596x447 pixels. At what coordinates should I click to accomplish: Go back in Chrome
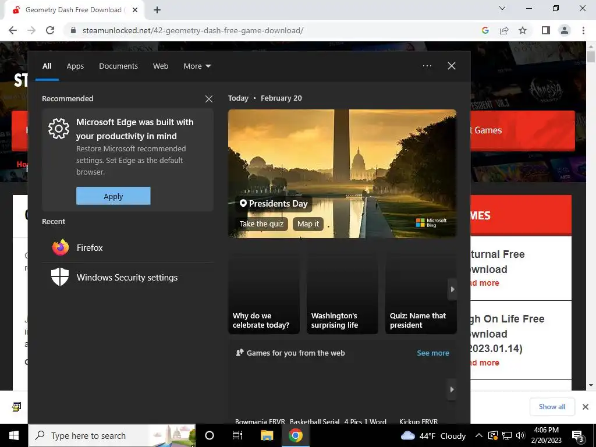pyautogui.click(x=13, y=30)
